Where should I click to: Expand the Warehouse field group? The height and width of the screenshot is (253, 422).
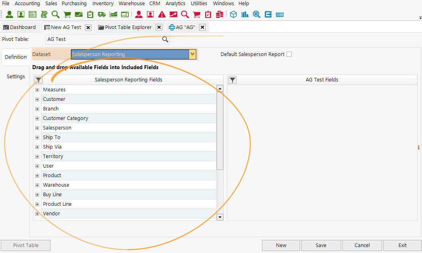tap(37, 185)
